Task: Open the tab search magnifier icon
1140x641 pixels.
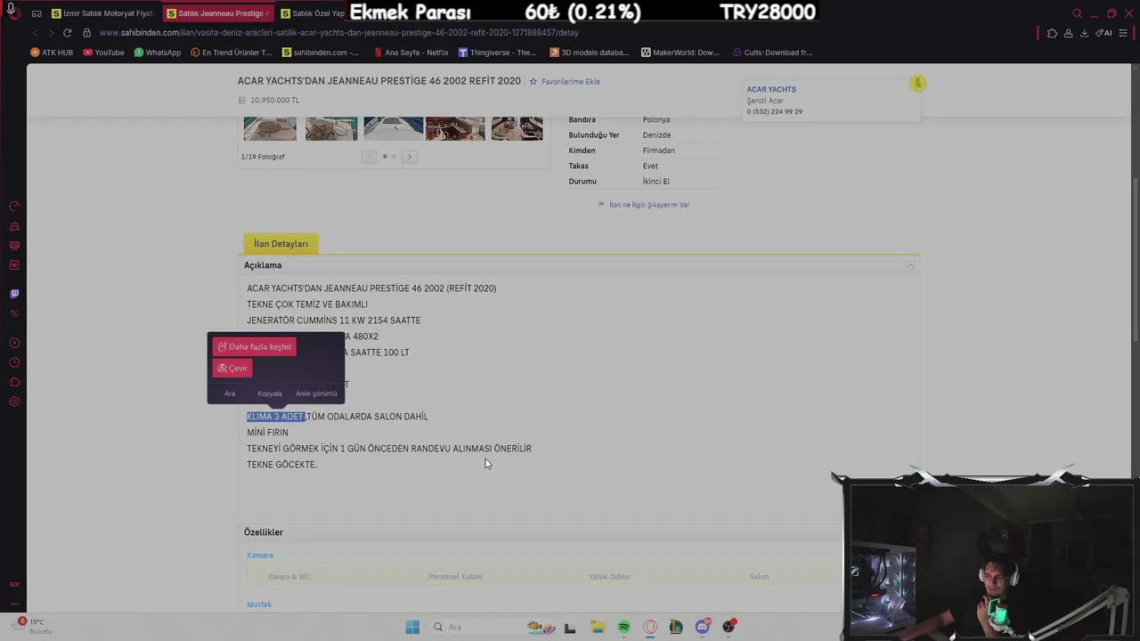Action: point(1077,13)
